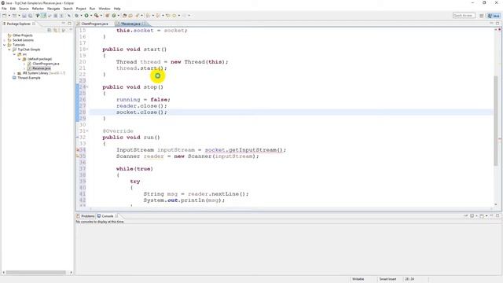This screenshot has width=503, height=283.
Task: Click the Debug bug toolbar icon
Action: click(77, 16)
